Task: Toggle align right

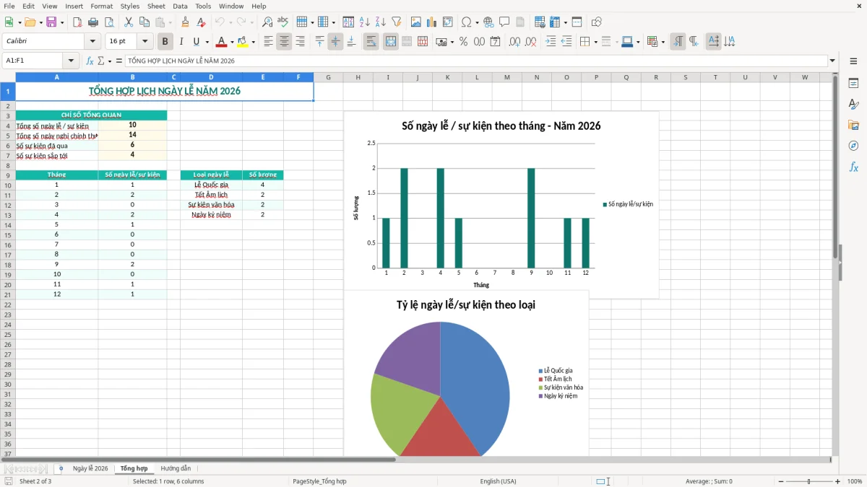Action: pos(300,42)
